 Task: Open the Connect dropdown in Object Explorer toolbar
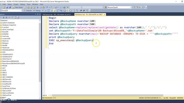1,17
